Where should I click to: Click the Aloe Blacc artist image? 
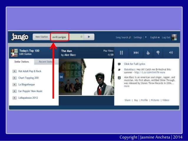point(98,77)
